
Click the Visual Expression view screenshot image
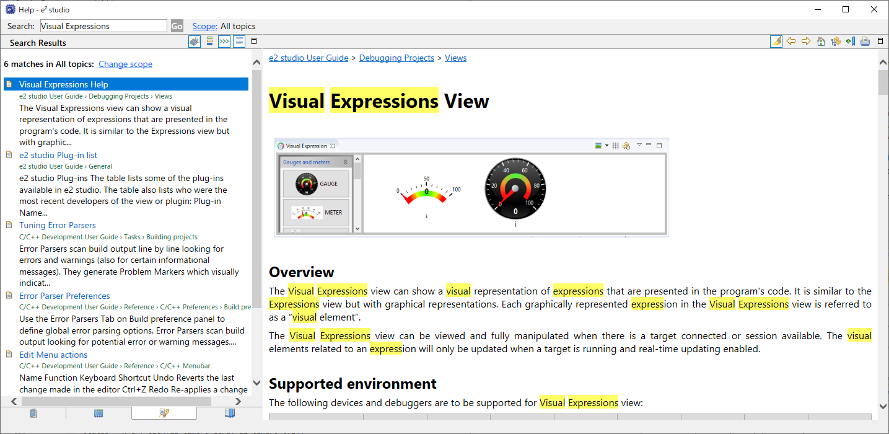click(x=471, y=187)
